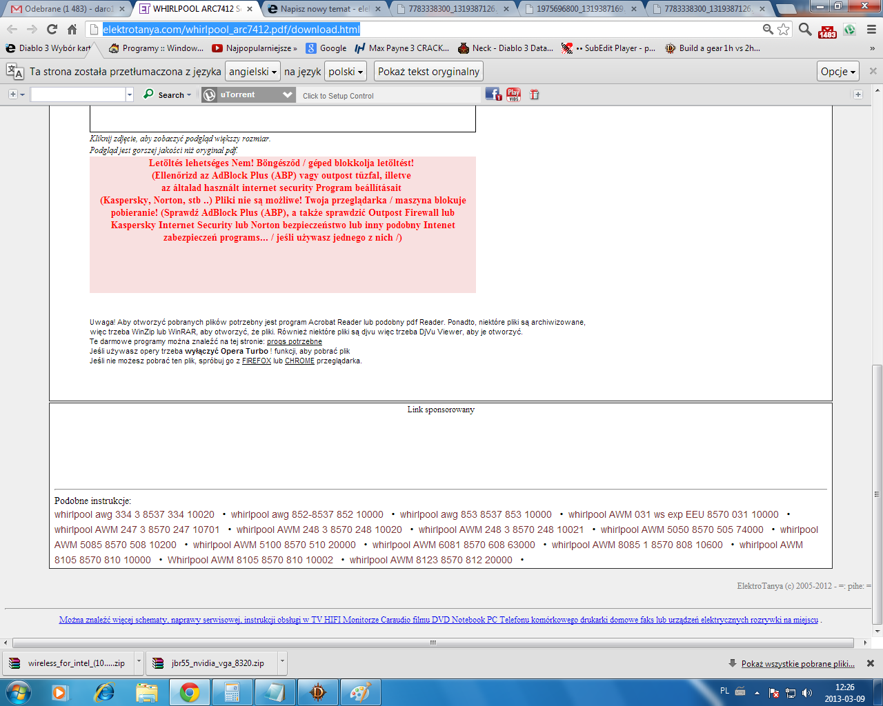This screenshot has height=706, width=883.
Task: Open the progs potrzebne link
Action: click(295, 342)
